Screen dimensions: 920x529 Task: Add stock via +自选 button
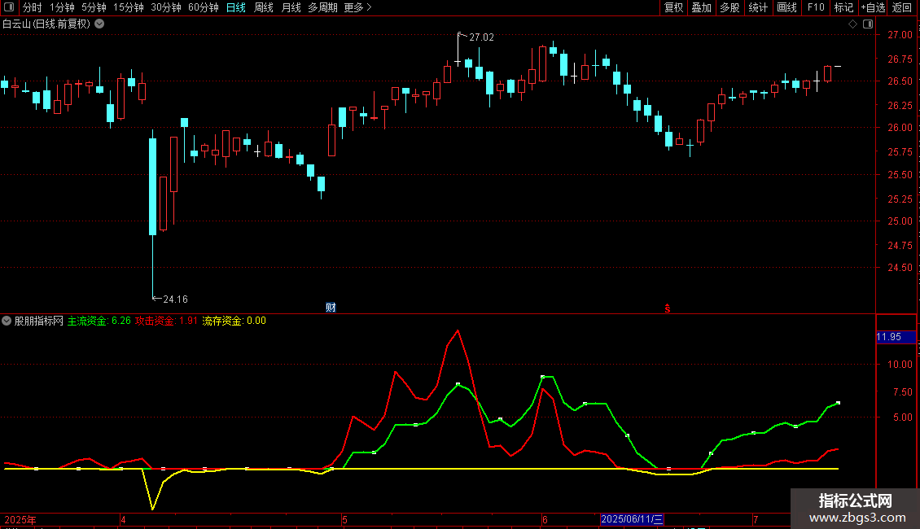(x=873, y=7)
